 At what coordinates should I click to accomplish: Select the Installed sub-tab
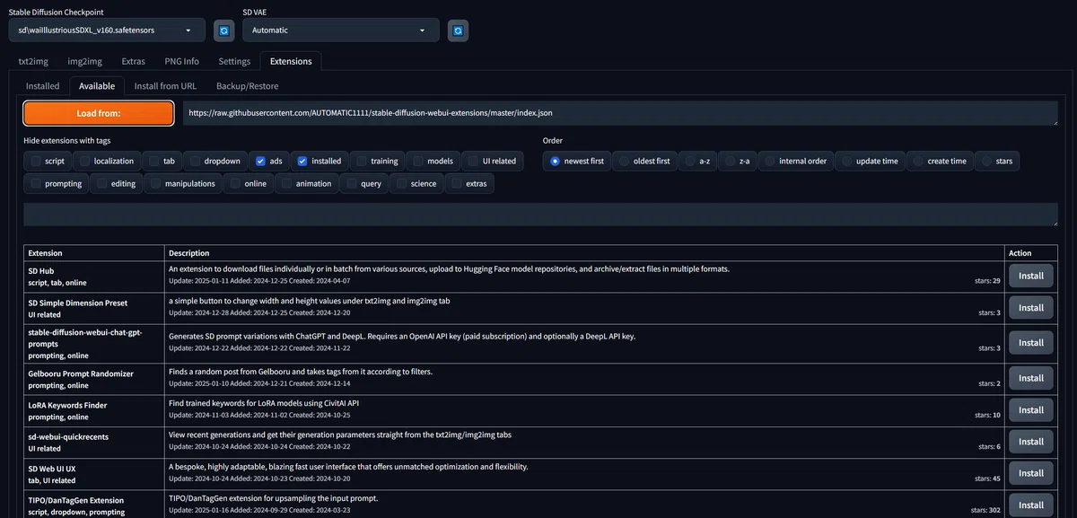point(42,86)
